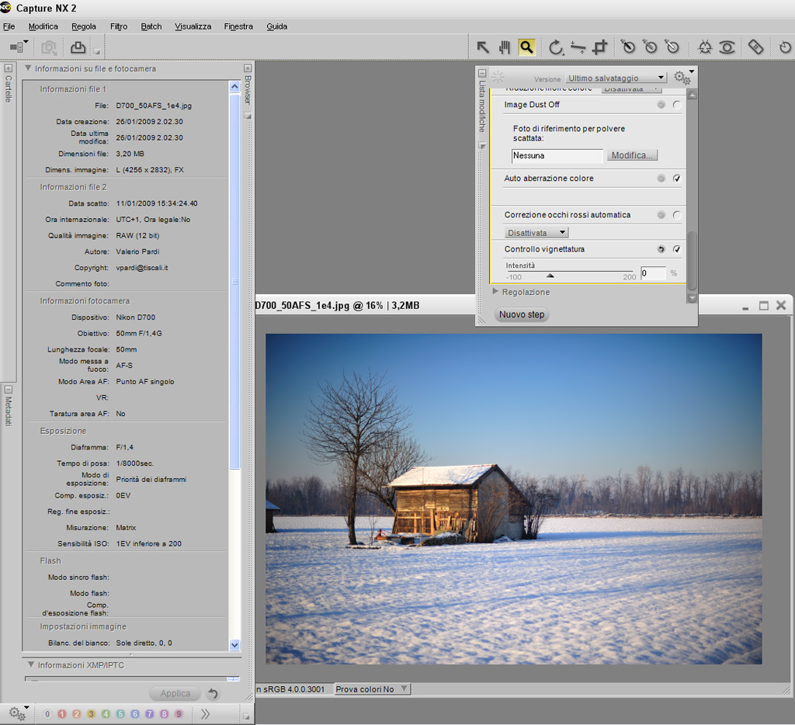Open the File menu
The width and height of the screenshot is (795, 725).
point(9,26)
